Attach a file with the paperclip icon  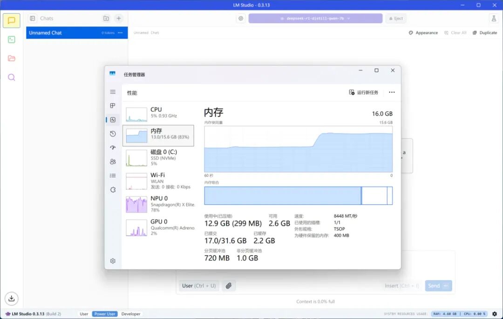[x=228, y=285]
